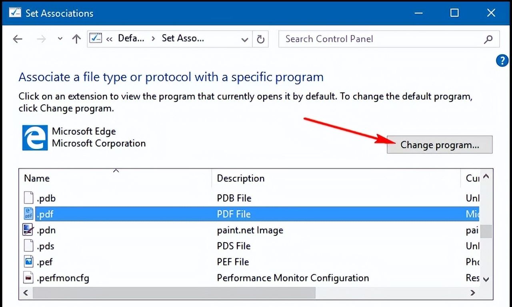512x307 pixels.
Task: Click the Microsoft Edge program icon
Action: point(35,138)
